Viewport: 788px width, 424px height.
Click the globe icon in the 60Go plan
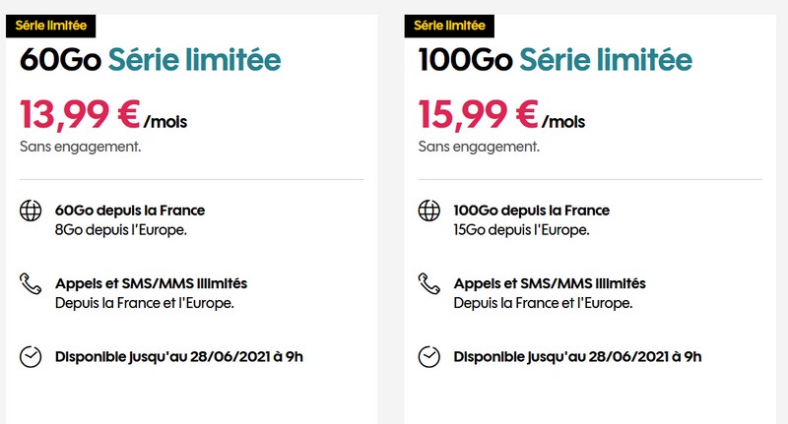pyautogui.click(x=32, y=211)
